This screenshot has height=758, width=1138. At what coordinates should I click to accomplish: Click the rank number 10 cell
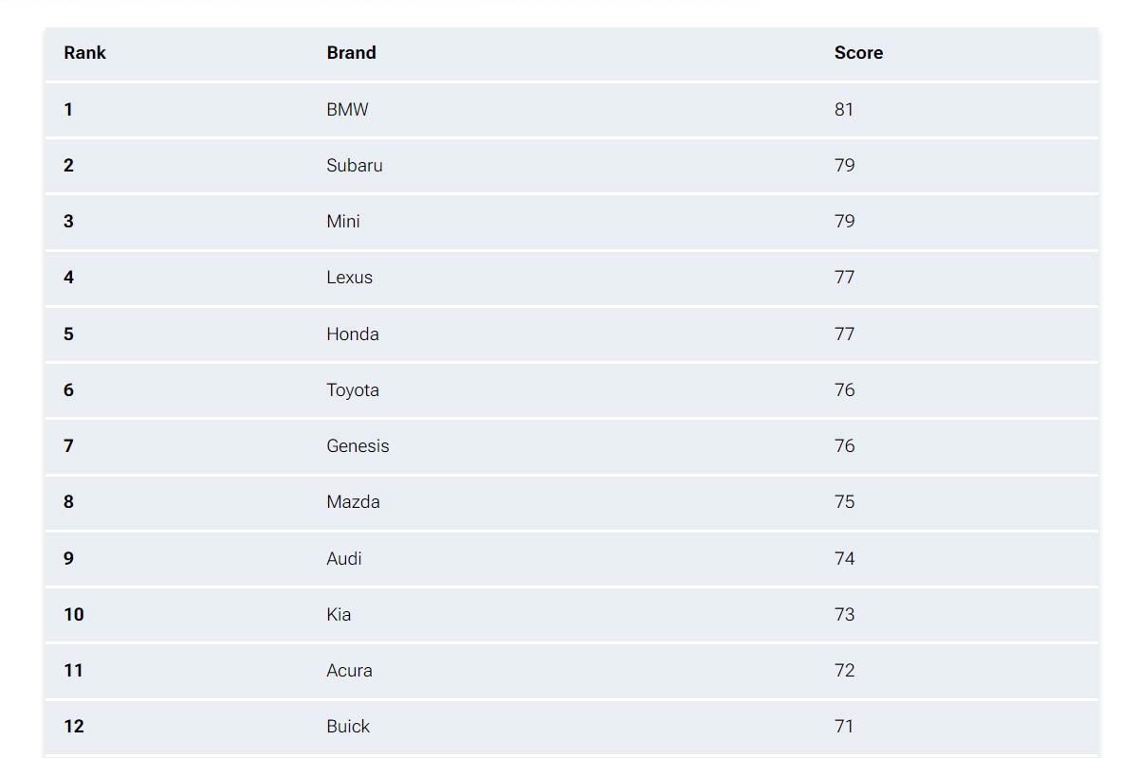pos(74,615)
